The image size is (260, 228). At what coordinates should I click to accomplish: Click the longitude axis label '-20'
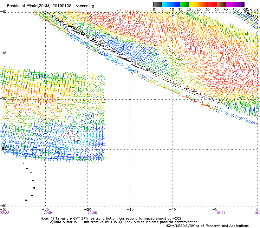point(88,209)
